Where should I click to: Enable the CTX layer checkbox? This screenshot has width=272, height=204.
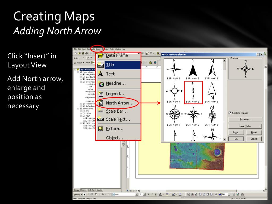tap(84, 111)
